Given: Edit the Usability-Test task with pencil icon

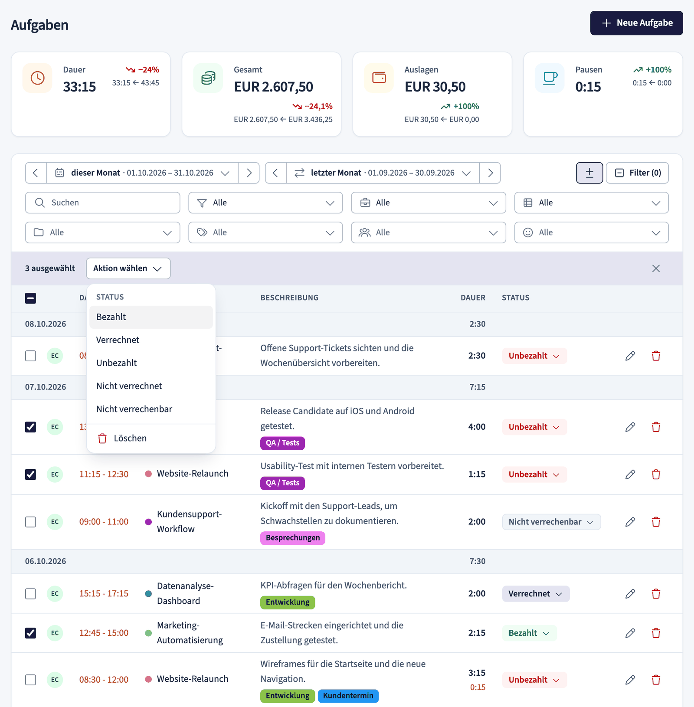Looking at the screenshot, I should (630, 475).
